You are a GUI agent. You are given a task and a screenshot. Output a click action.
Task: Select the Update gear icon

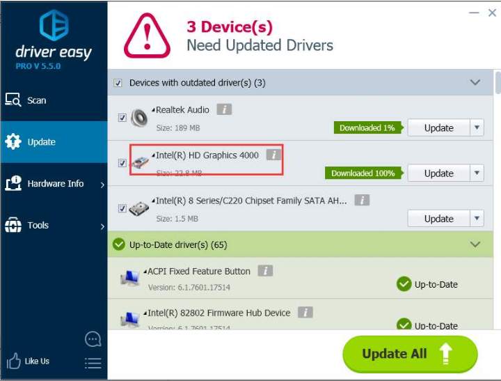pos(13,141)
